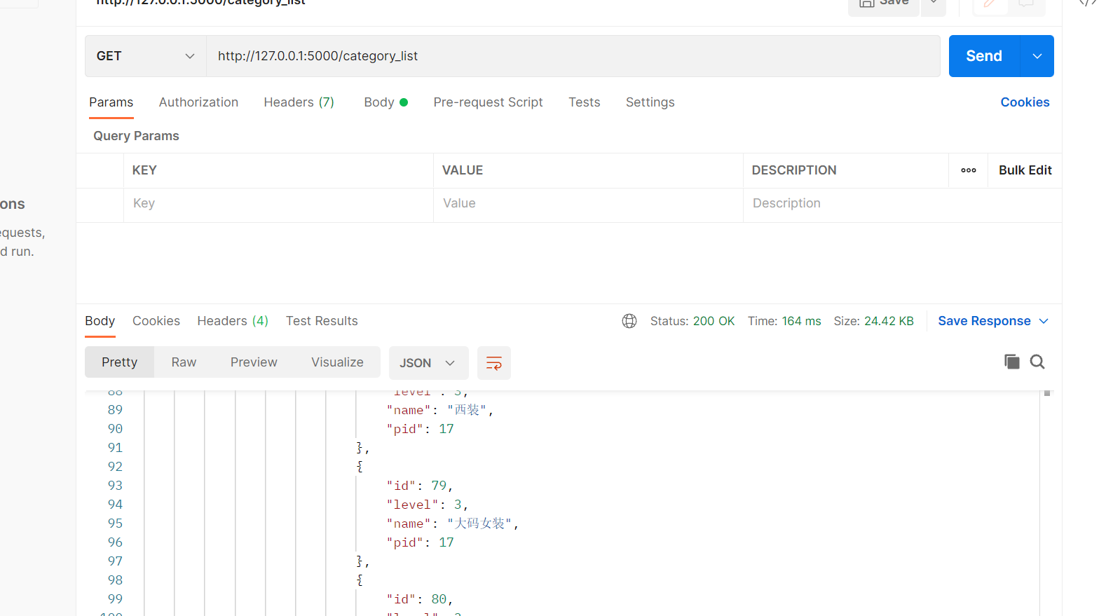This screenshot has height=616, width=1099.
Task: Copy the response with the copy icon
Action: [1011, 362]
